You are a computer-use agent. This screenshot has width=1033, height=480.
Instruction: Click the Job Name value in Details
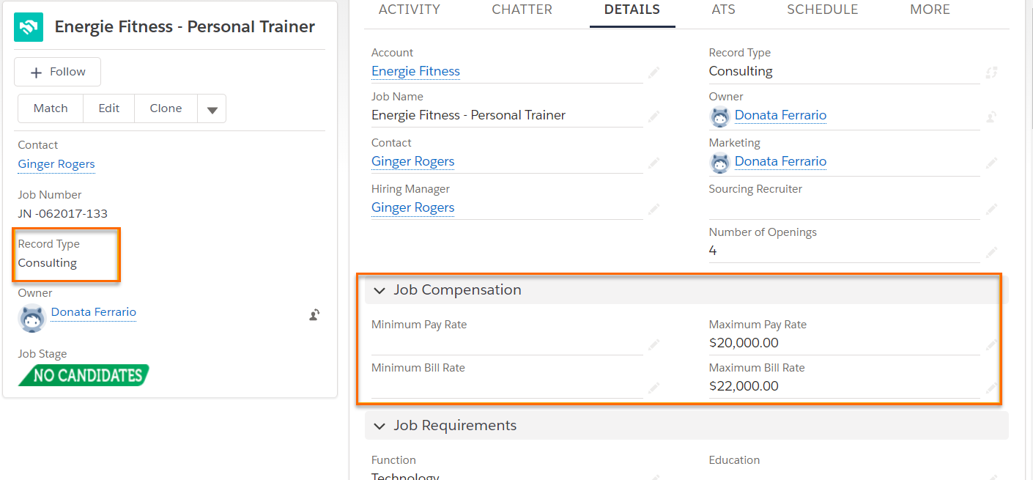[x=469, y=115]
